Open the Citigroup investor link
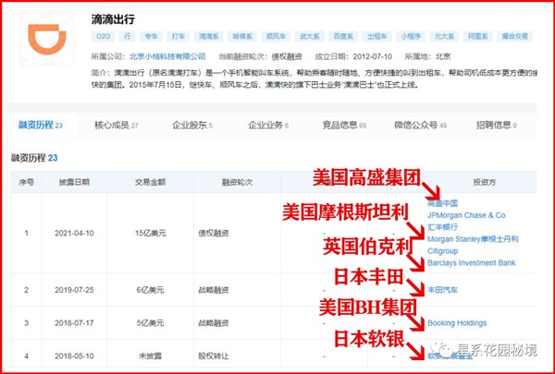The image size is (555, 374). click(x=442, y=251)
